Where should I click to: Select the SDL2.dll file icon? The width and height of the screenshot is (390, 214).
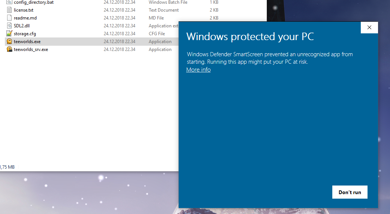10,26
